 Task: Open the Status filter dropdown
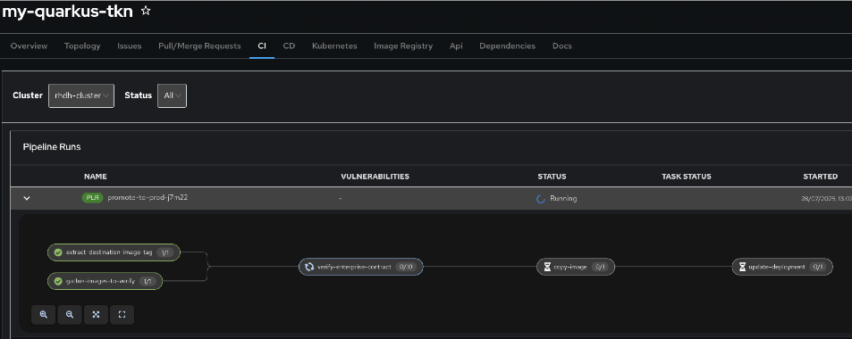click(x=172, y=95)
